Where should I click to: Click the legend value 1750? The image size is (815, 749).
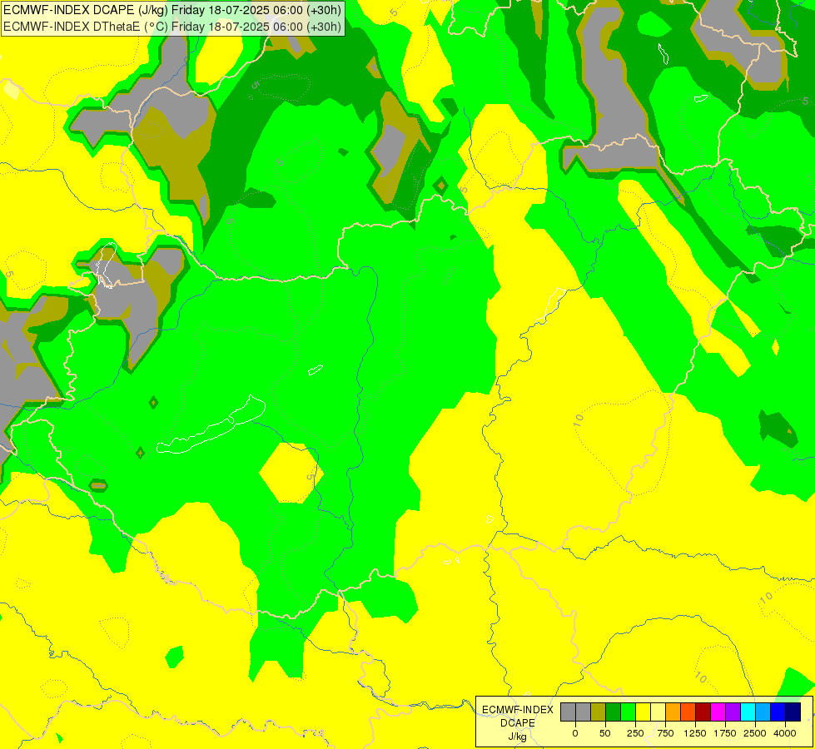point(725,733)
